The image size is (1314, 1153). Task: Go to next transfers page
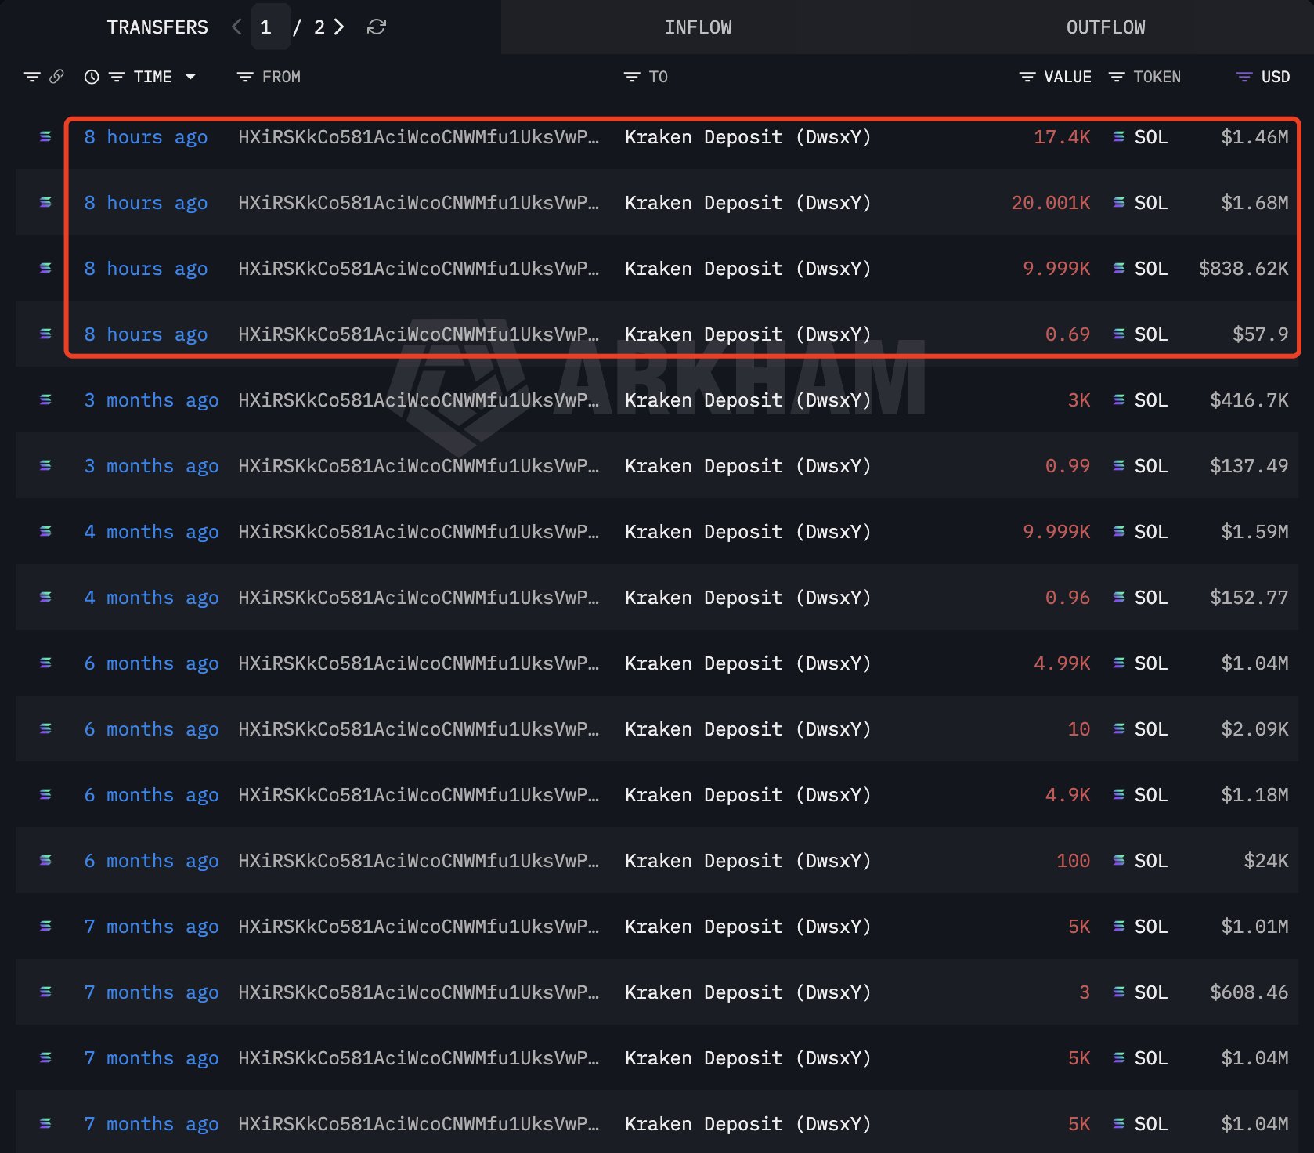339,27
